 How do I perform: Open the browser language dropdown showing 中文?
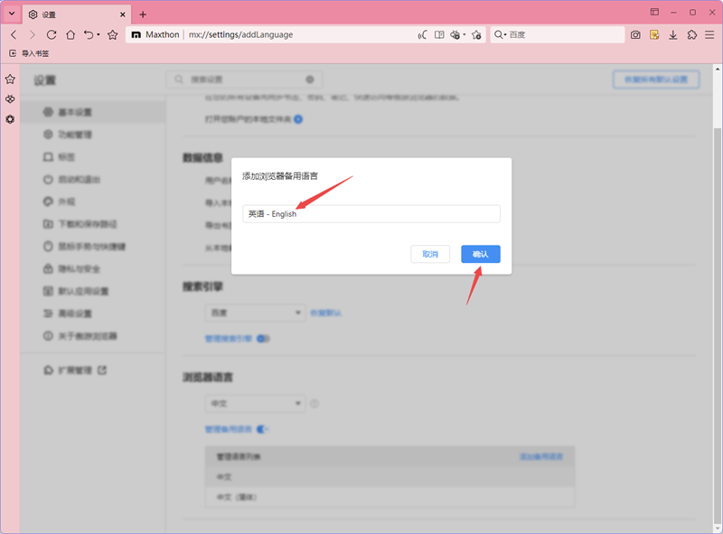(254, 403)
